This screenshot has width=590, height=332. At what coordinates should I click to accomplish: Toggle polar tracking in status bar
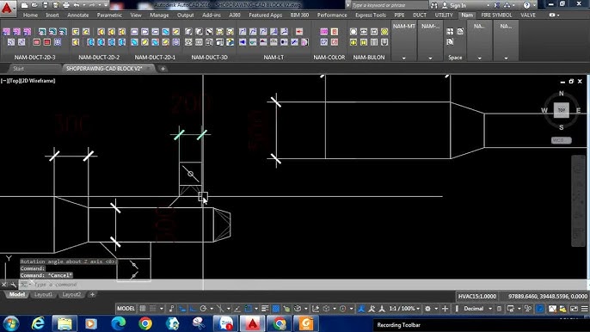tap(203, 309)
